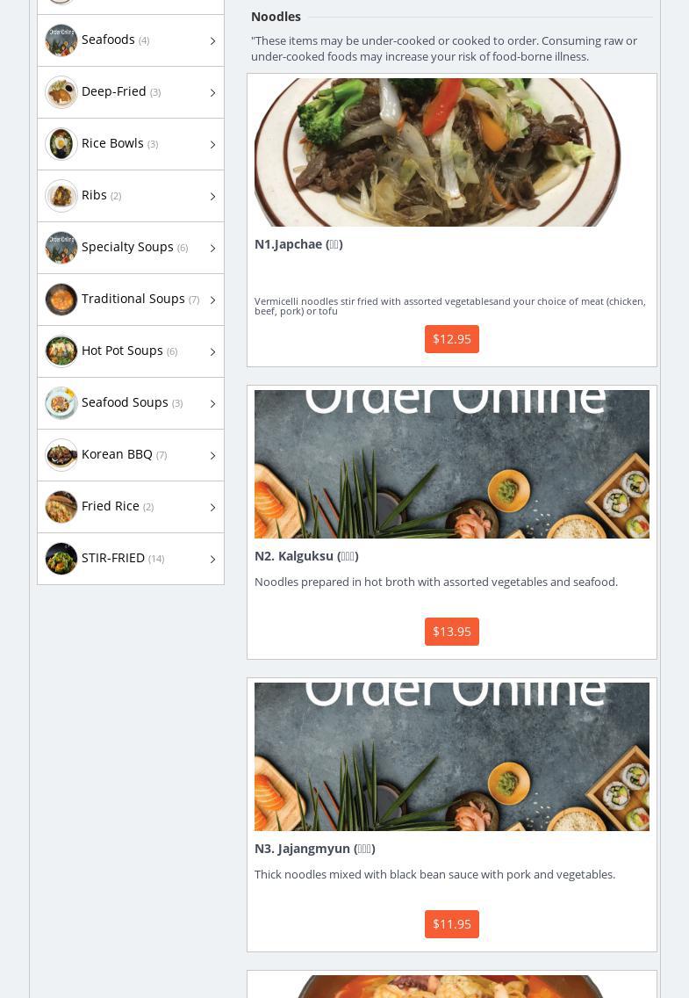Open the Hot Pot Soups category
This screenshot has height=998, width=689.
click(x=131, y=351)
